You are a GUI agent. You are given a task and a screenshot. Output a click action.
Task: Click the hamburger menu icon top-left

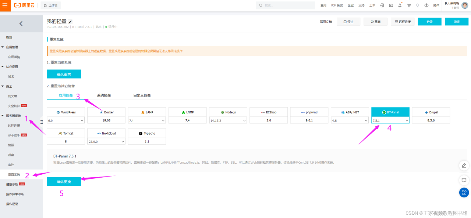pos(4,5)
